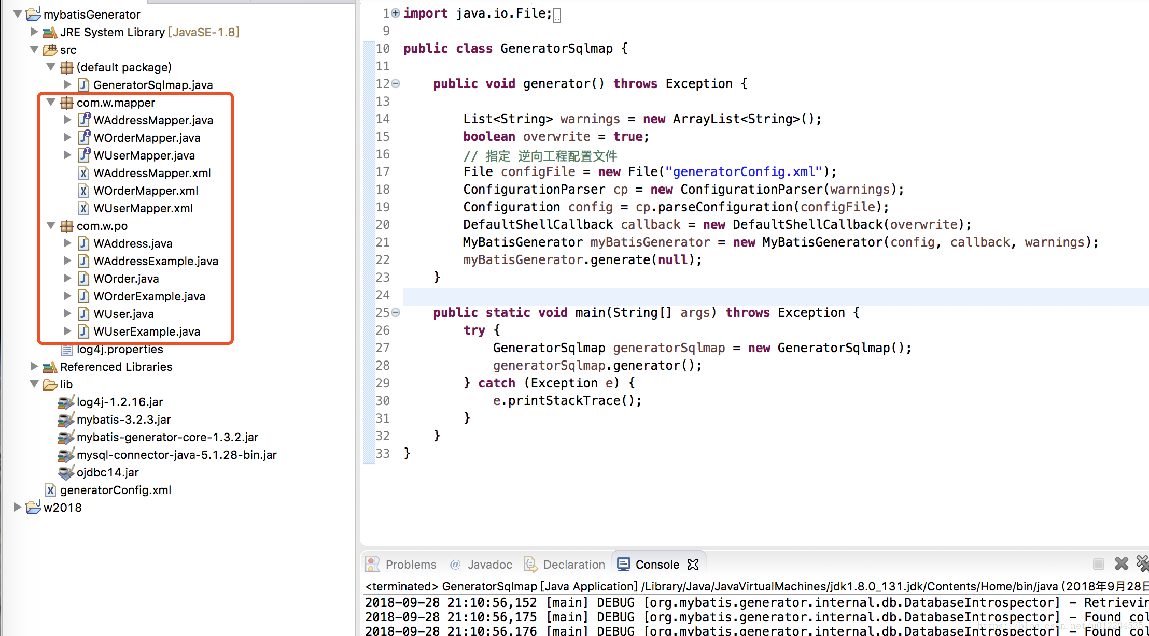Click the first DEBUG console log line
This screenshot has height=636, width=1149.
(756, 602)
